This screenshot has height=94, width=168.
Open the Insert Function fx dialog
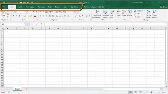pos(41,24)
